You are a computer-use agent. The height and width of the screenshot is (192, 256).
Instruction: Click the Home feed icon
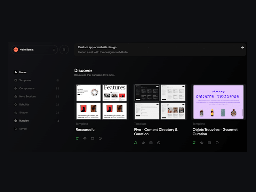(16, 72)
